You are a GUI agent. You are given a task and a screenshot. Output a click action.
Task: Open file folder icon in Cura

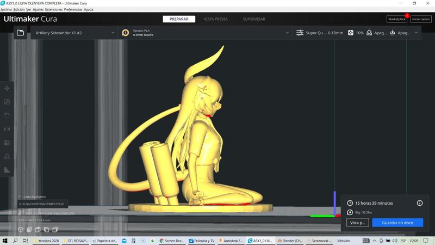(x=20, y=33)
